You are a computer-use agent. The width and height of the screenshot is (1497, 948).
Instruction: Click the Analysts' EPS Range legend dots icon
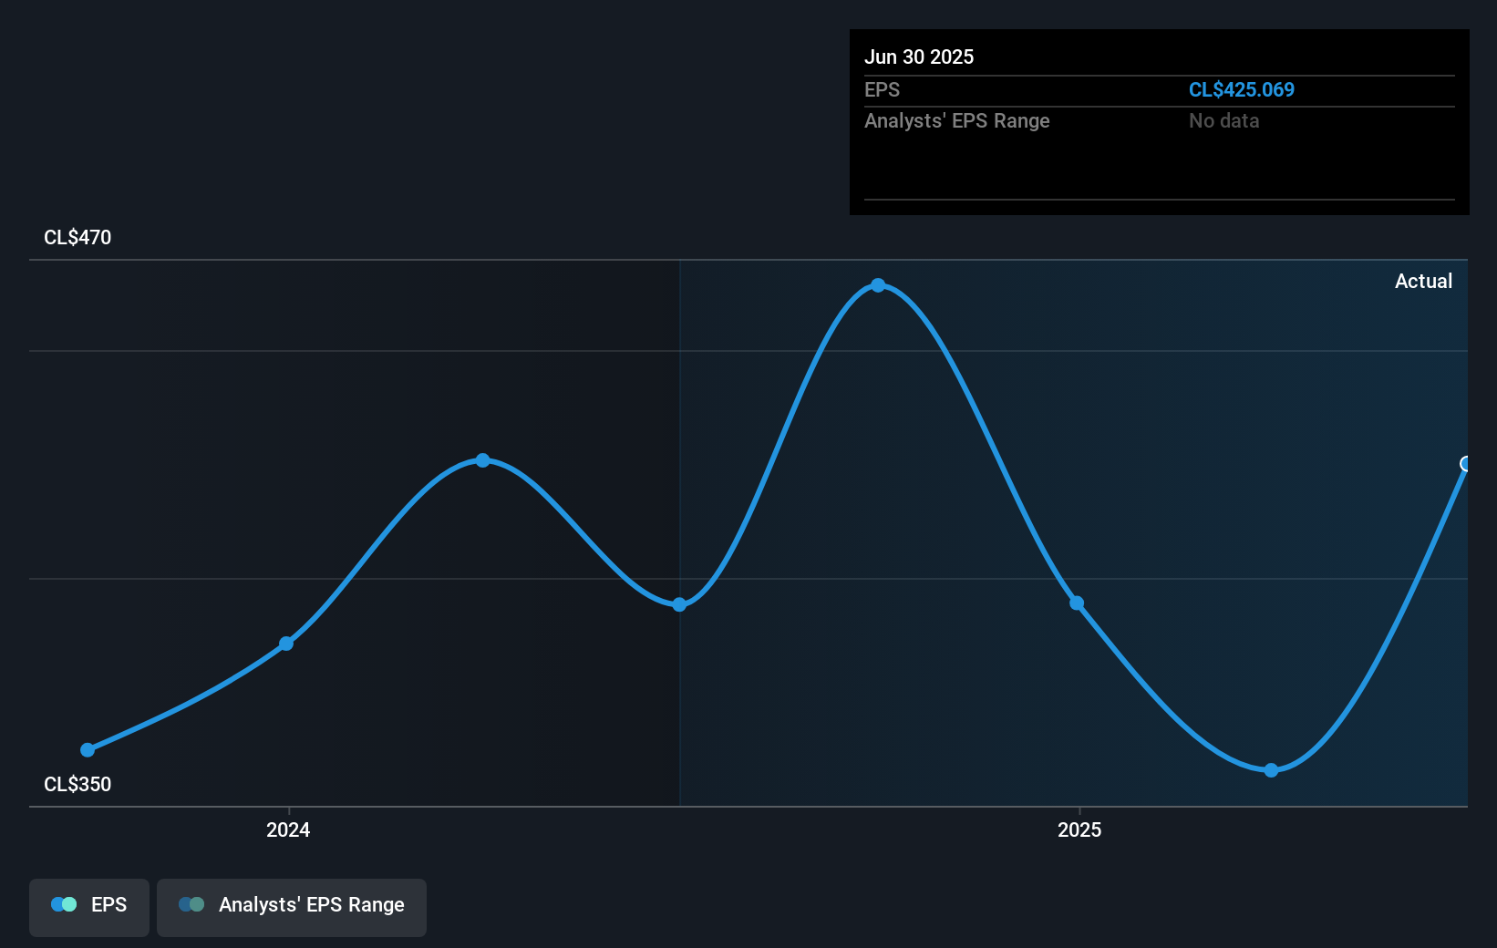click(191, 904)
